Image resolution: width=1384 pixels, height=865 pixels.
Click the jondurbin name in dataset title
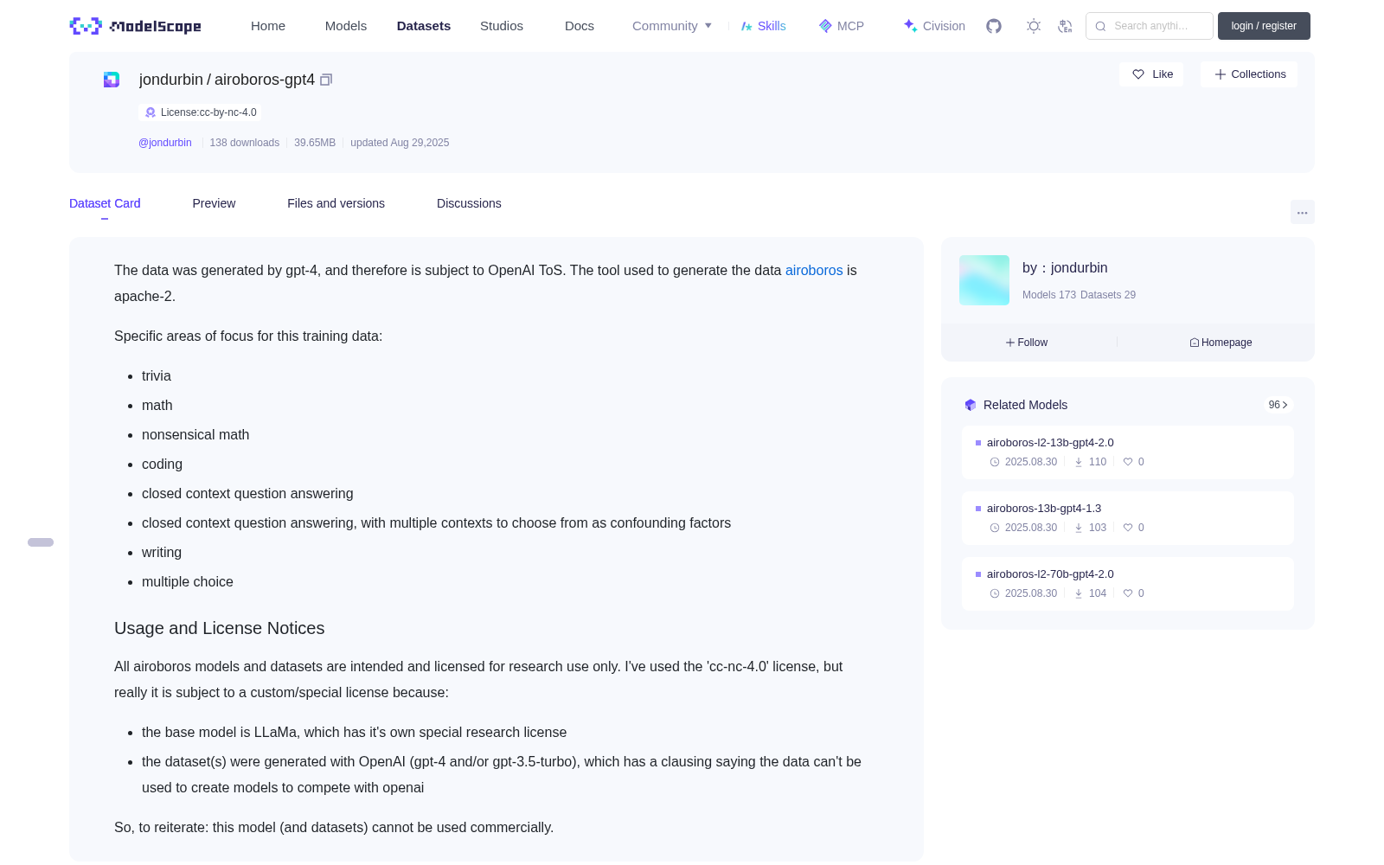[x=171, y=80]
